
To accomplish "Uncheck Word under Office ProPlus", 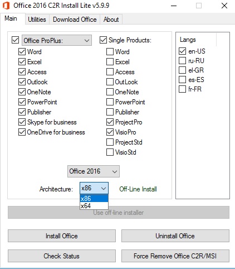I will 22,52.
